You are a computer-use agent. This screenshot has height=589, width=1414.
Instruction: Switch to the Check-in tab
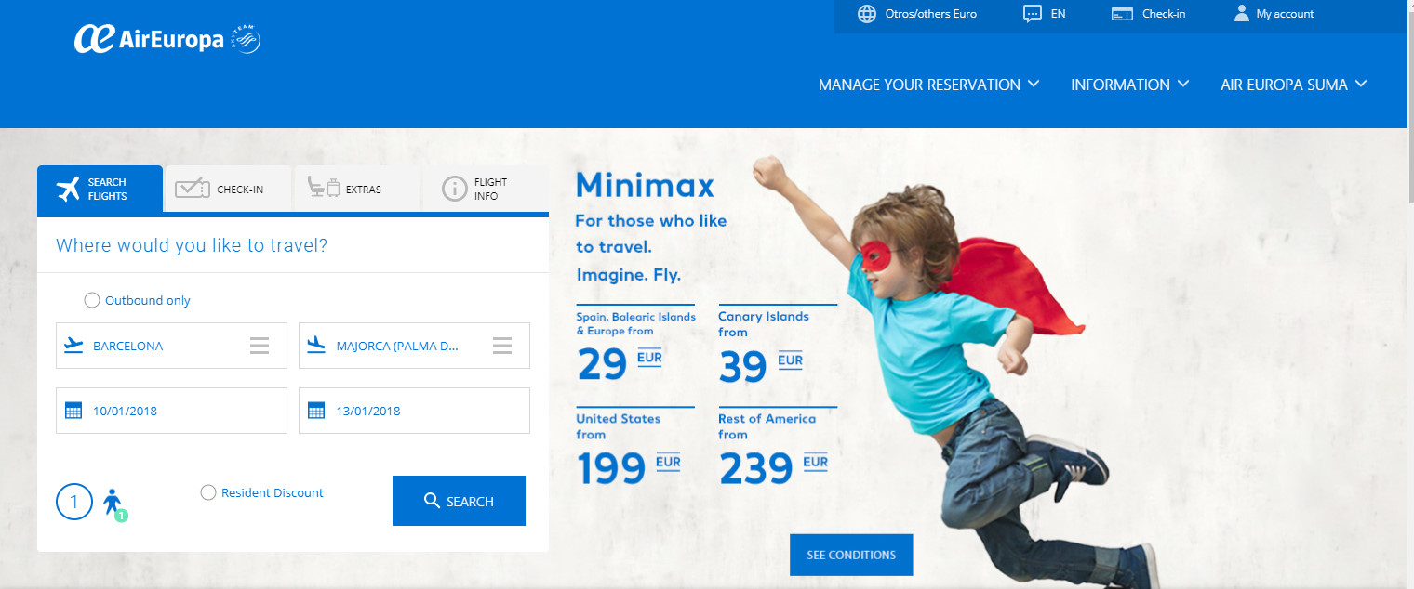228,190
